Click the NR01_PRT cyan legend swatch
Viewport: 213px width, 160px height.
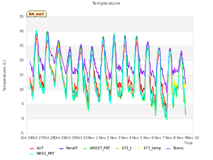[32, 154]
